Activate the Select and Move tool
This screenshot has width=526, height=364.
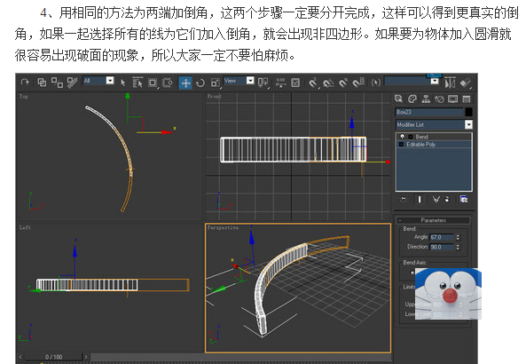tap(185, 83)
